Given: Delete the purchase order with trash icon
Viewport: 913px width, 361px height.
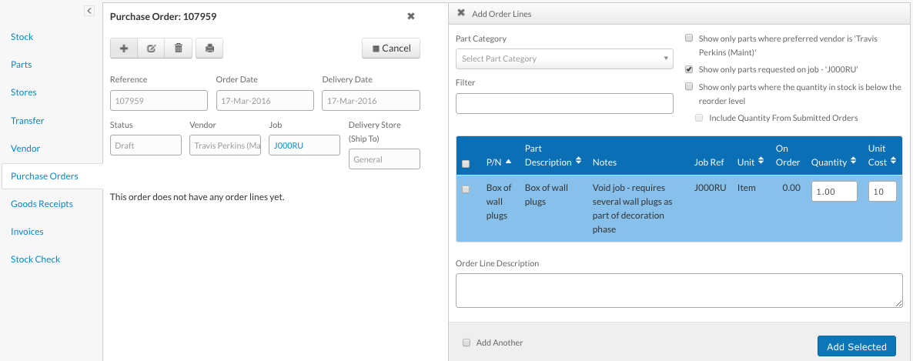Looking at the screenshot, I should (x=179, y=48).
